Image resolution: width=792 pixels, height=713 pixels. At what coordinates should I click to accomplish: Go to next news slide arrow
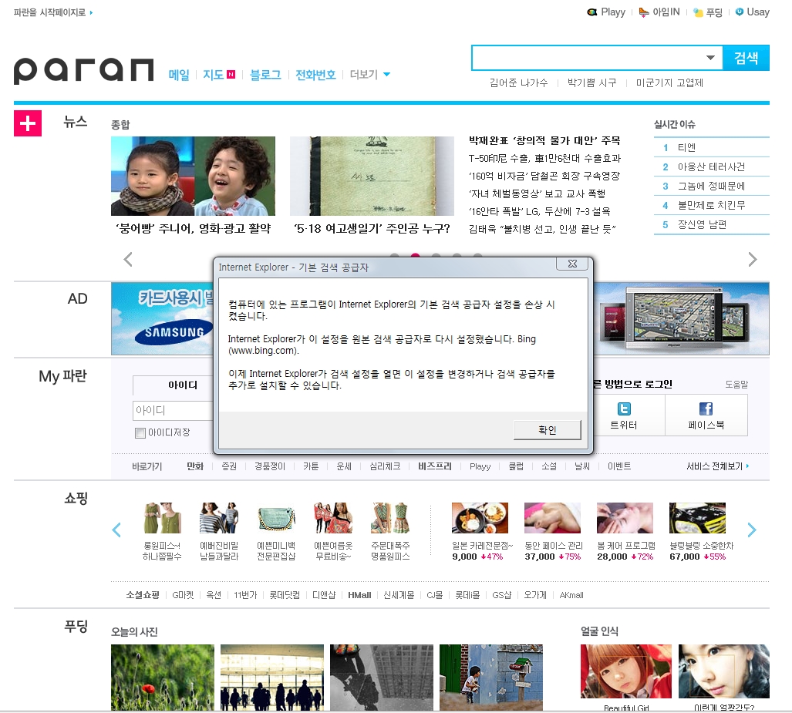pos(753,259)
